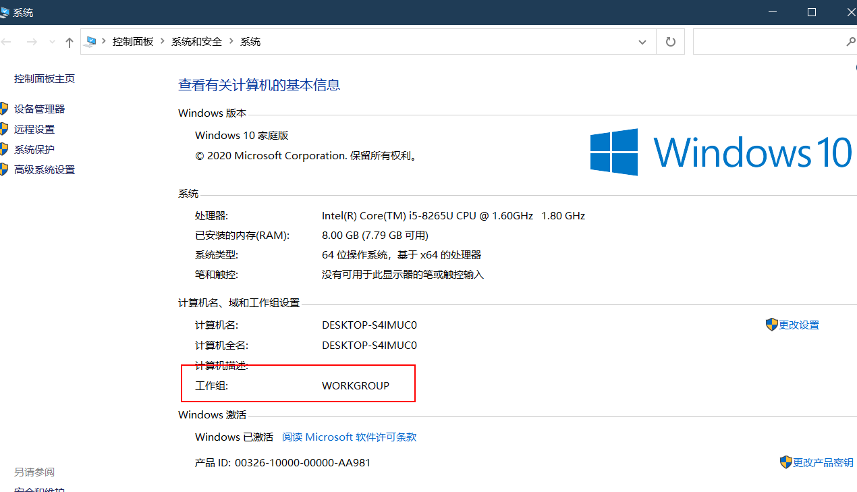Click the refresh button beside address bar
The width and height of the screenshot is (857, 492).
pyautogui.click(x=671, y=42)
